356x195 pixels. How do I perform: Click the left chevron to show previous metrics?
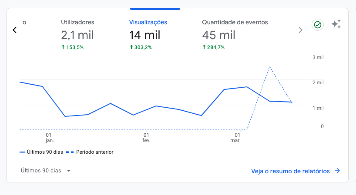14,30
